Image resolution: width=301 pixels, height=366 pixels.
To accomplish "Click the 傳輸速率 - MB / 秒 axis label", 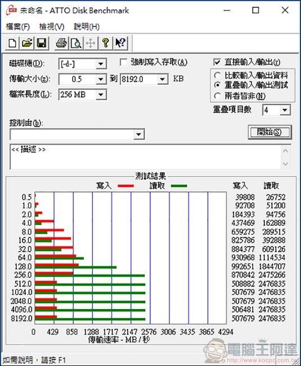I will 119,340.
